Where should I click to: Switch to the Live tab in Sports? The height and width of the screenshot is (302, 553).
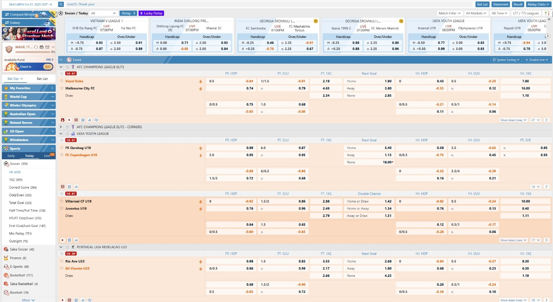pos(47,156)
